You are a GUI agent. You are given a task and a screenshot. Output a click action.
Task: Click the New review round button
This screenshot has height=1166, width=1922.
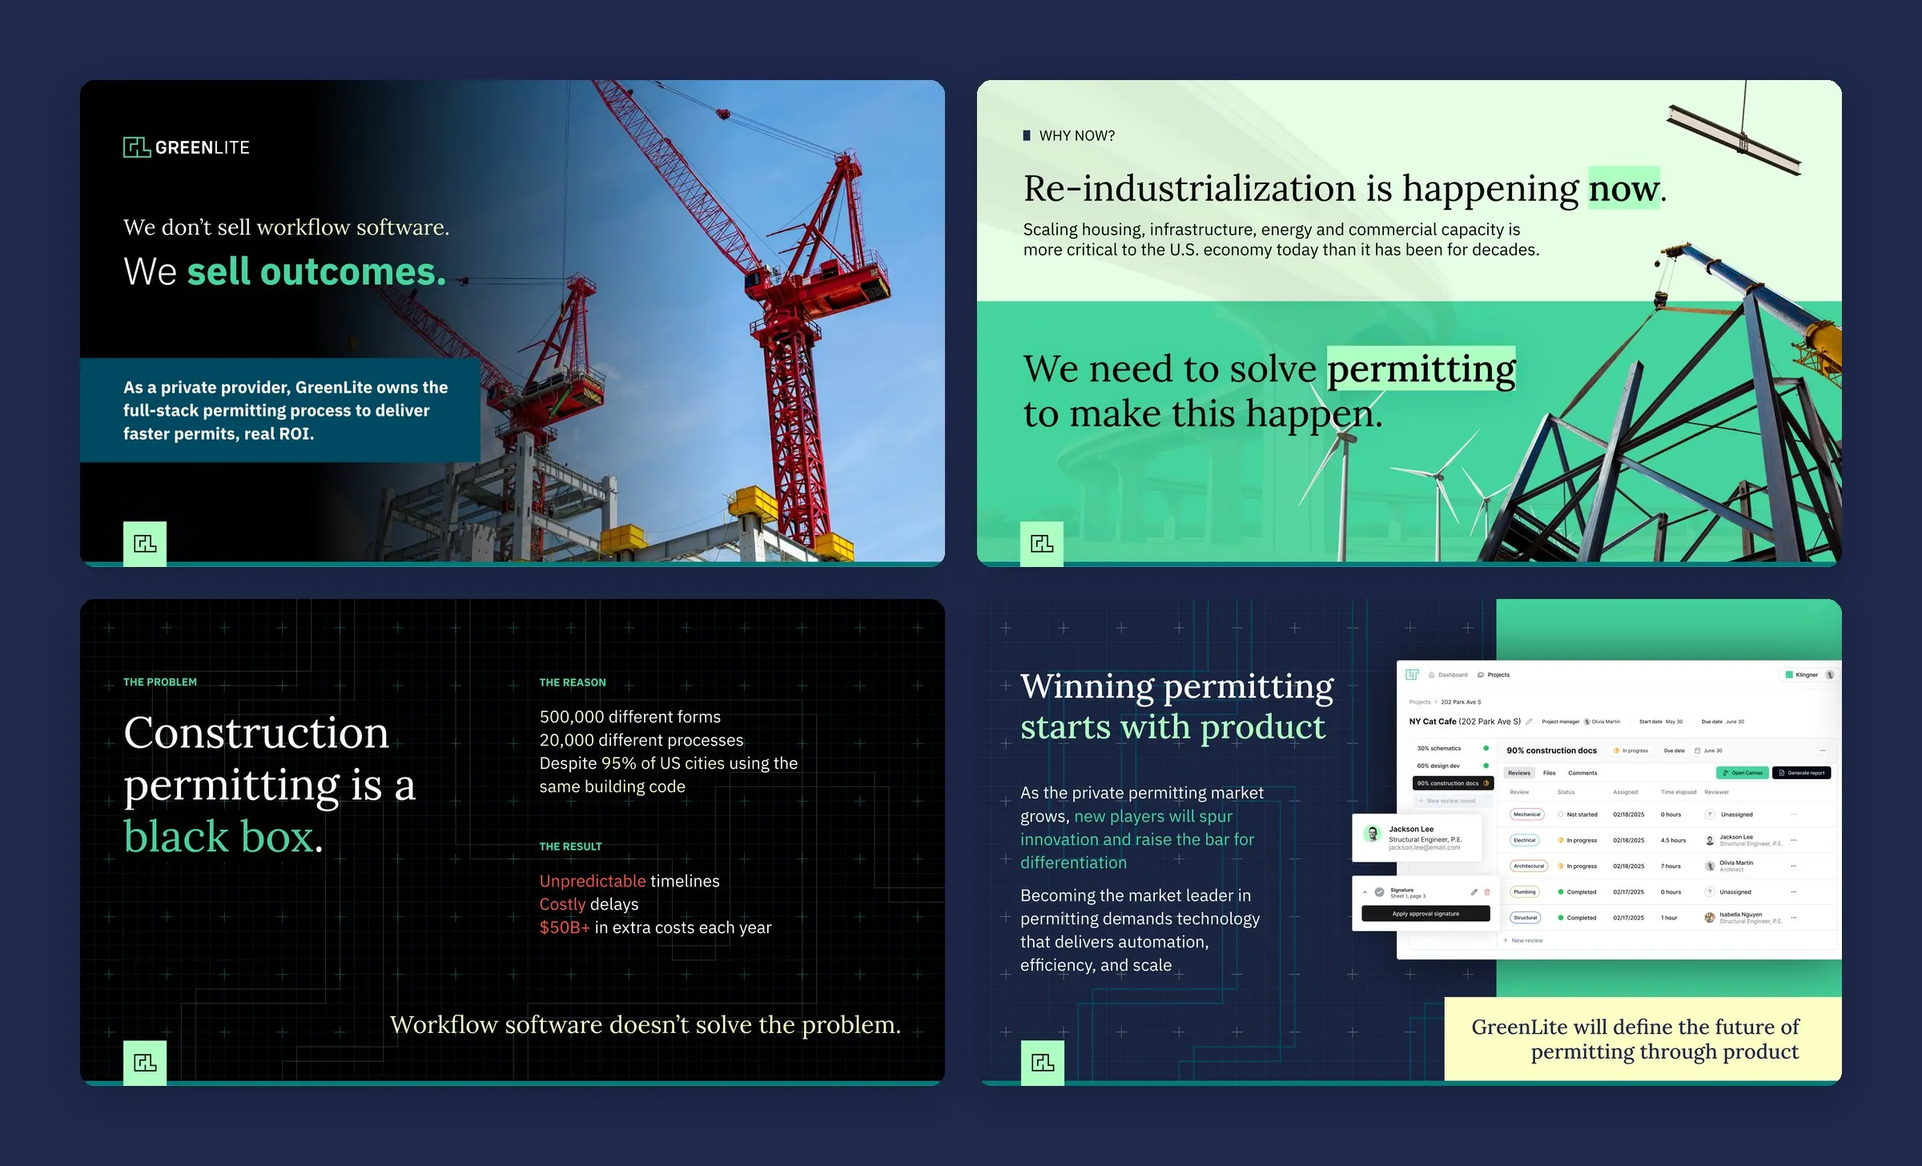click(x=1454, y=801)
